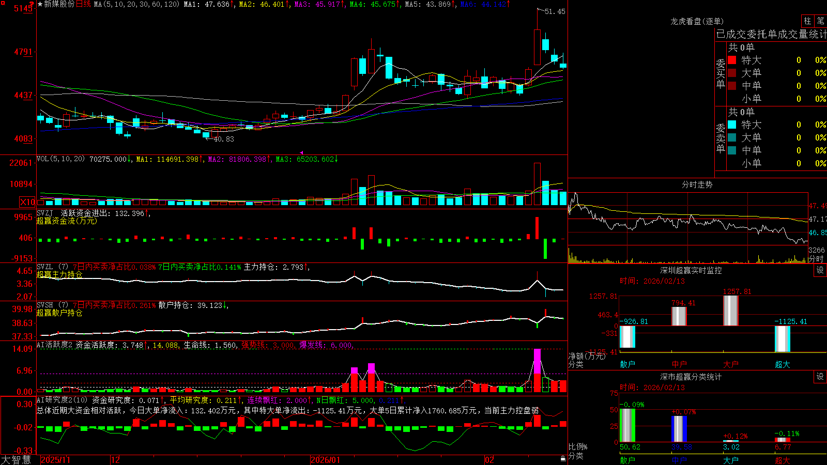
Task: Click the 2026/01 date marker
Action: click(326, 460)
